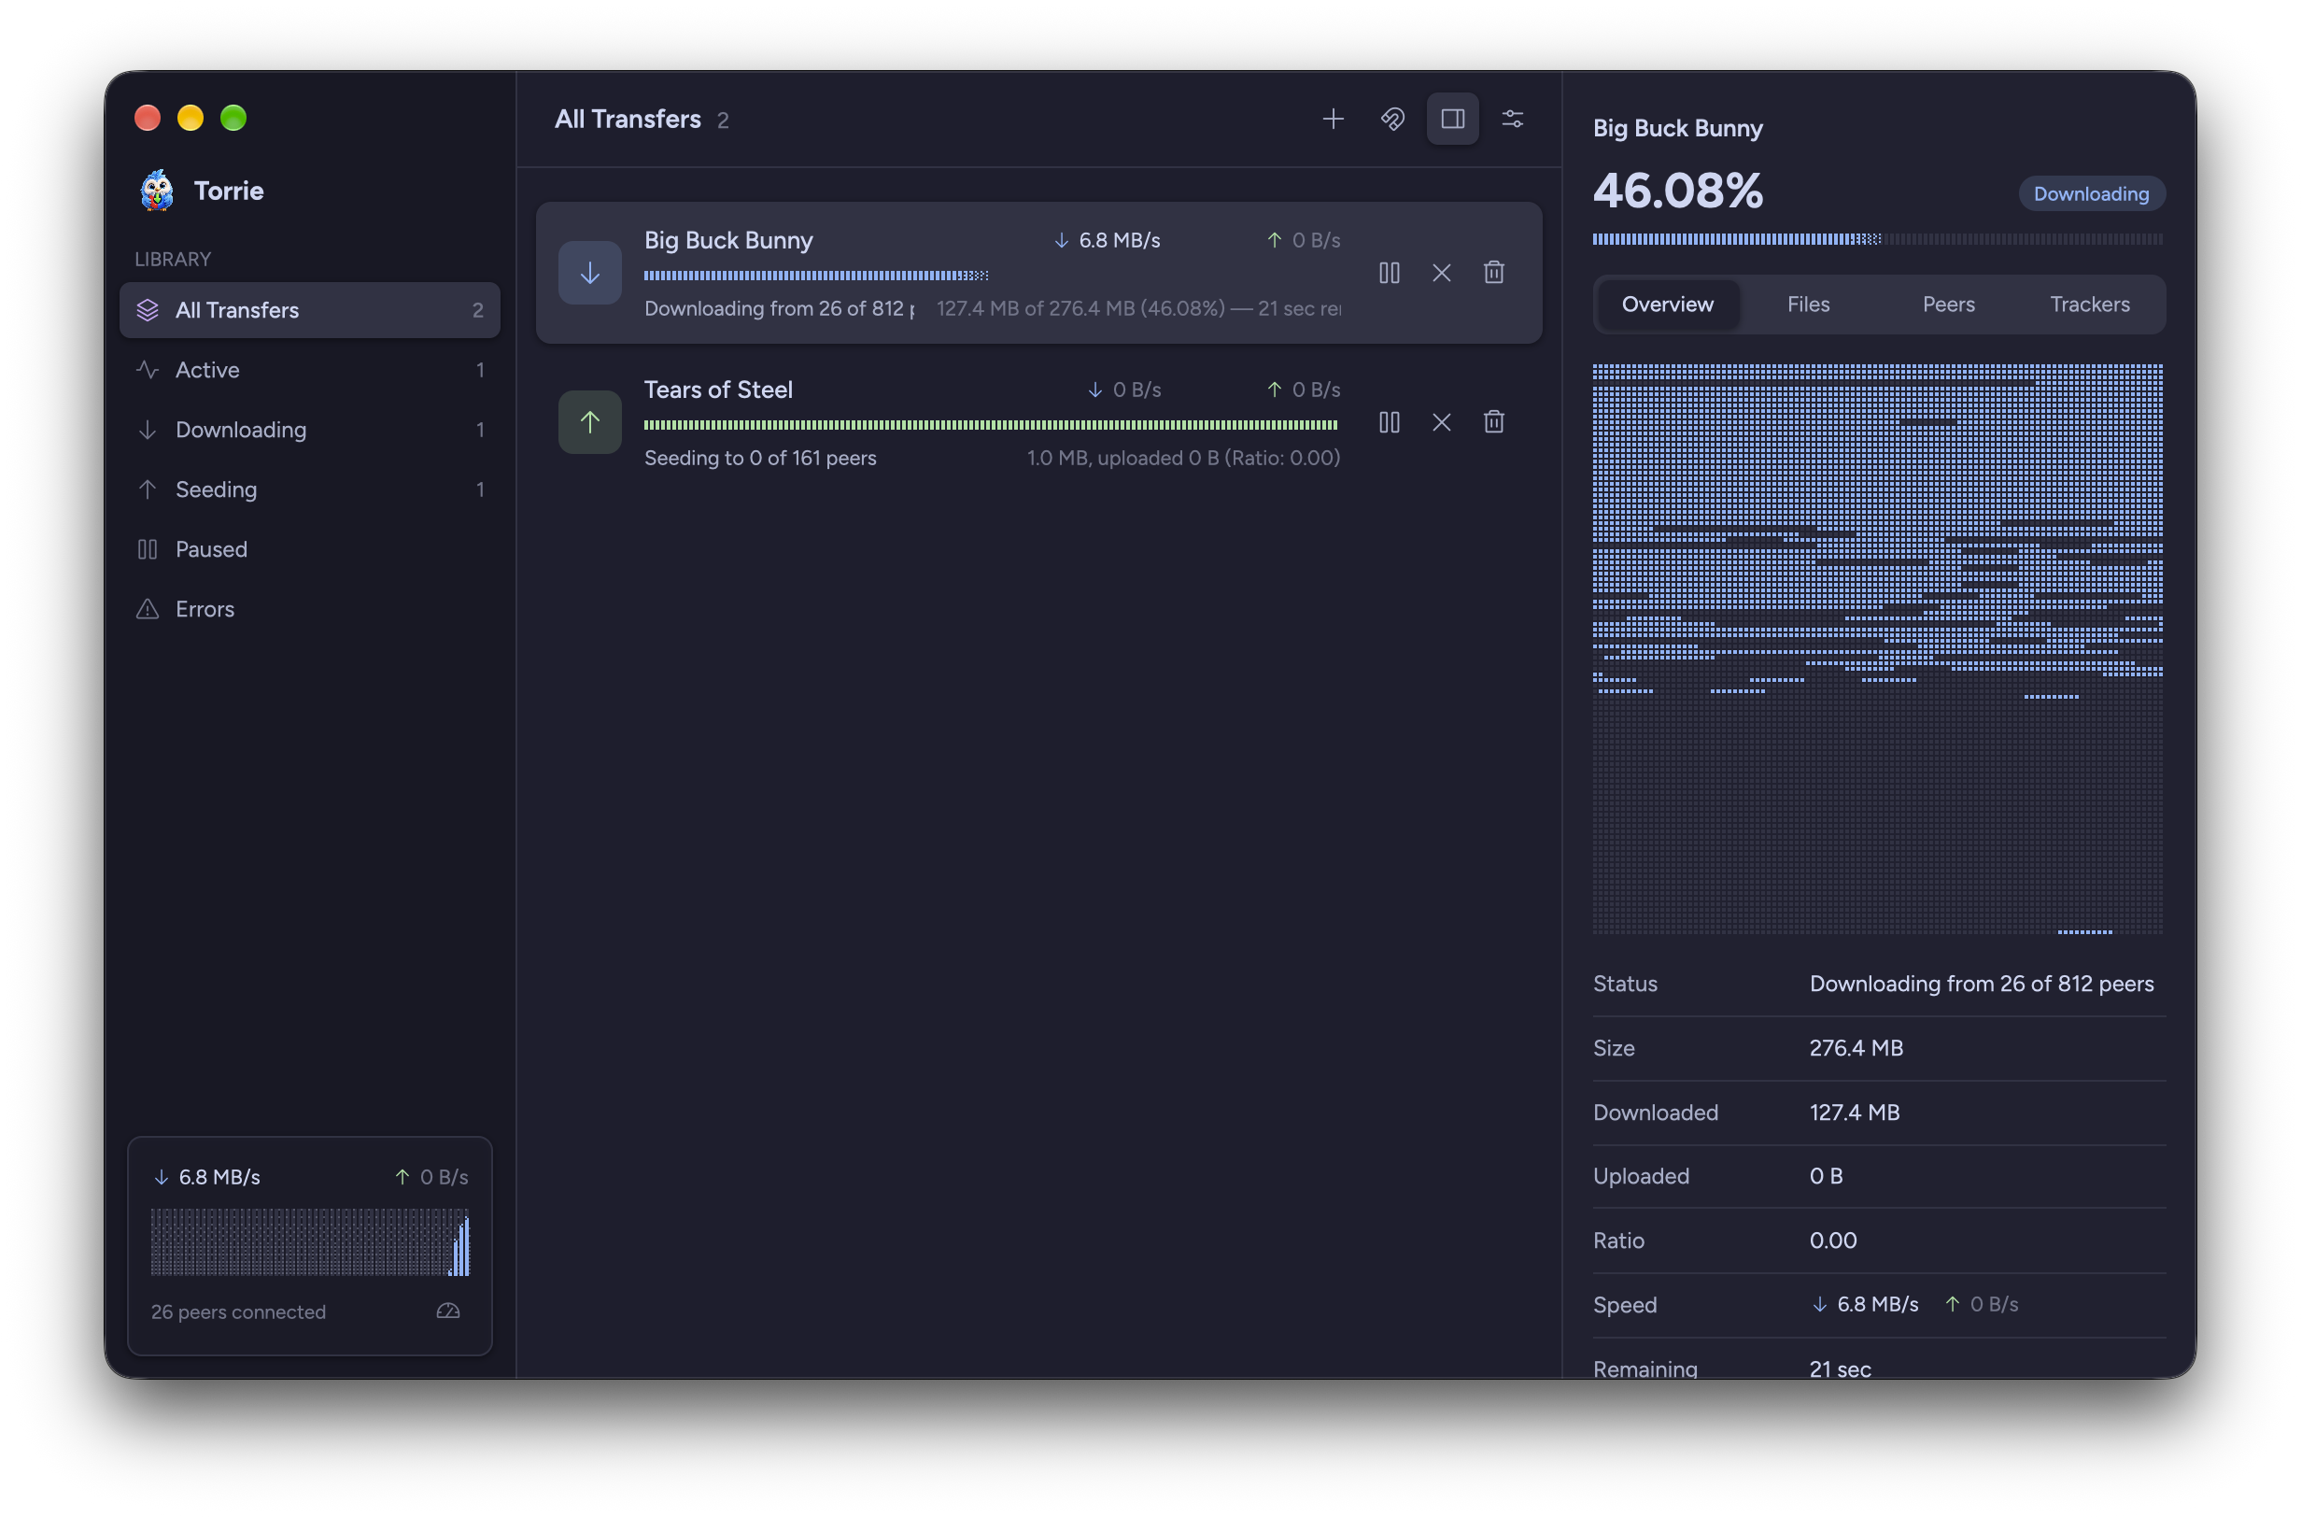2301x1517 pixels.
Task: Filter by Downloading in sidebar
Action: pyautogui.click(x=309, y=430)
